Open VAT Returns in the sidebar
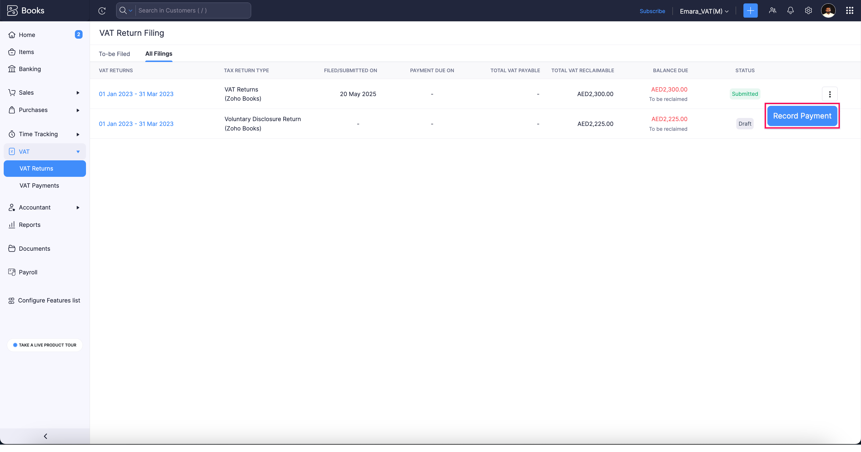 pos(45,169)
